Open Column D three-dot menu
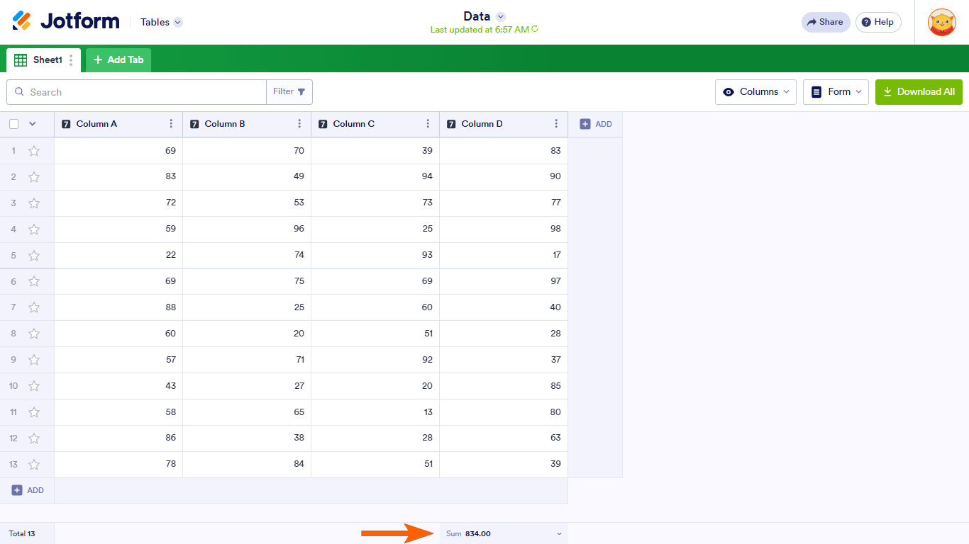Screen dimensions: 969x544 point(556,124)
